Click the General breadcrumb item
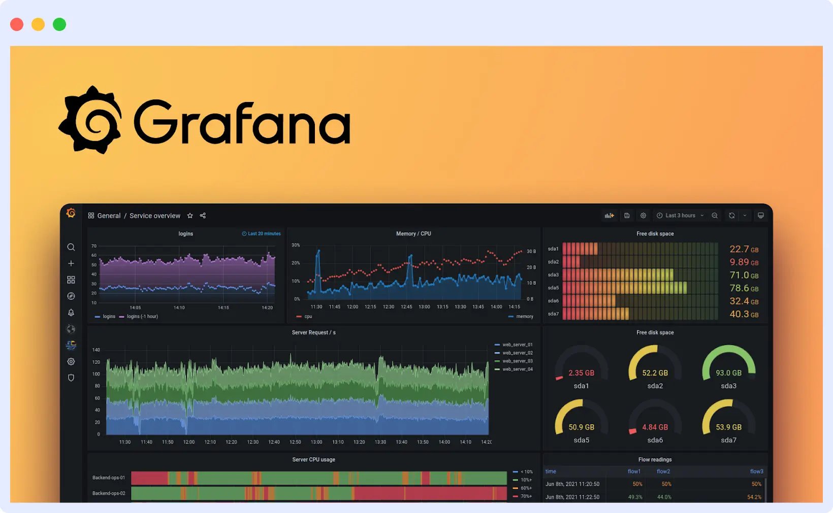Viewport: 833px width, 513px height. point(109,215)
